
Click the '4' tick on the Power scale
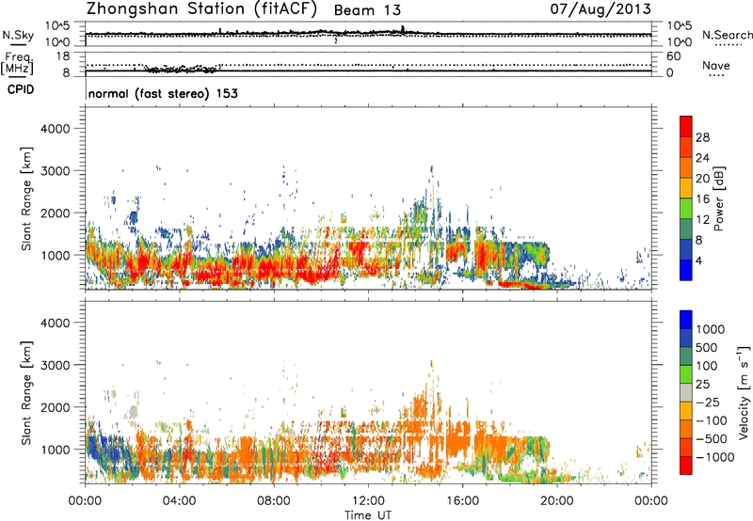click(698, 261)
